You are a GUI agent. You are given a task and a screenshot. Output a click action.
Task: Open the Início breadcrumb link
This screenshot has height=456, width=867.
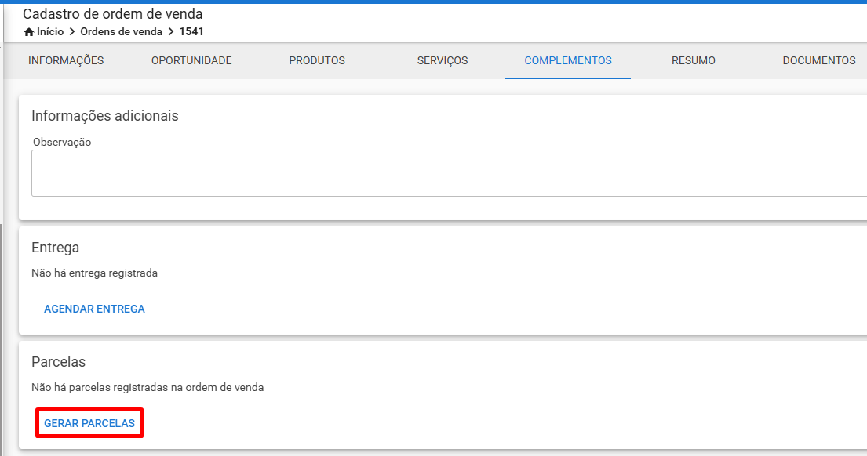coord(49,32)
